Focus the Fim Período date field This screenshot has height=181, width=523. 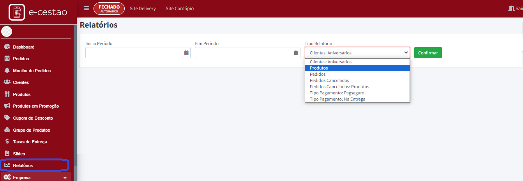tap(247, 53)
